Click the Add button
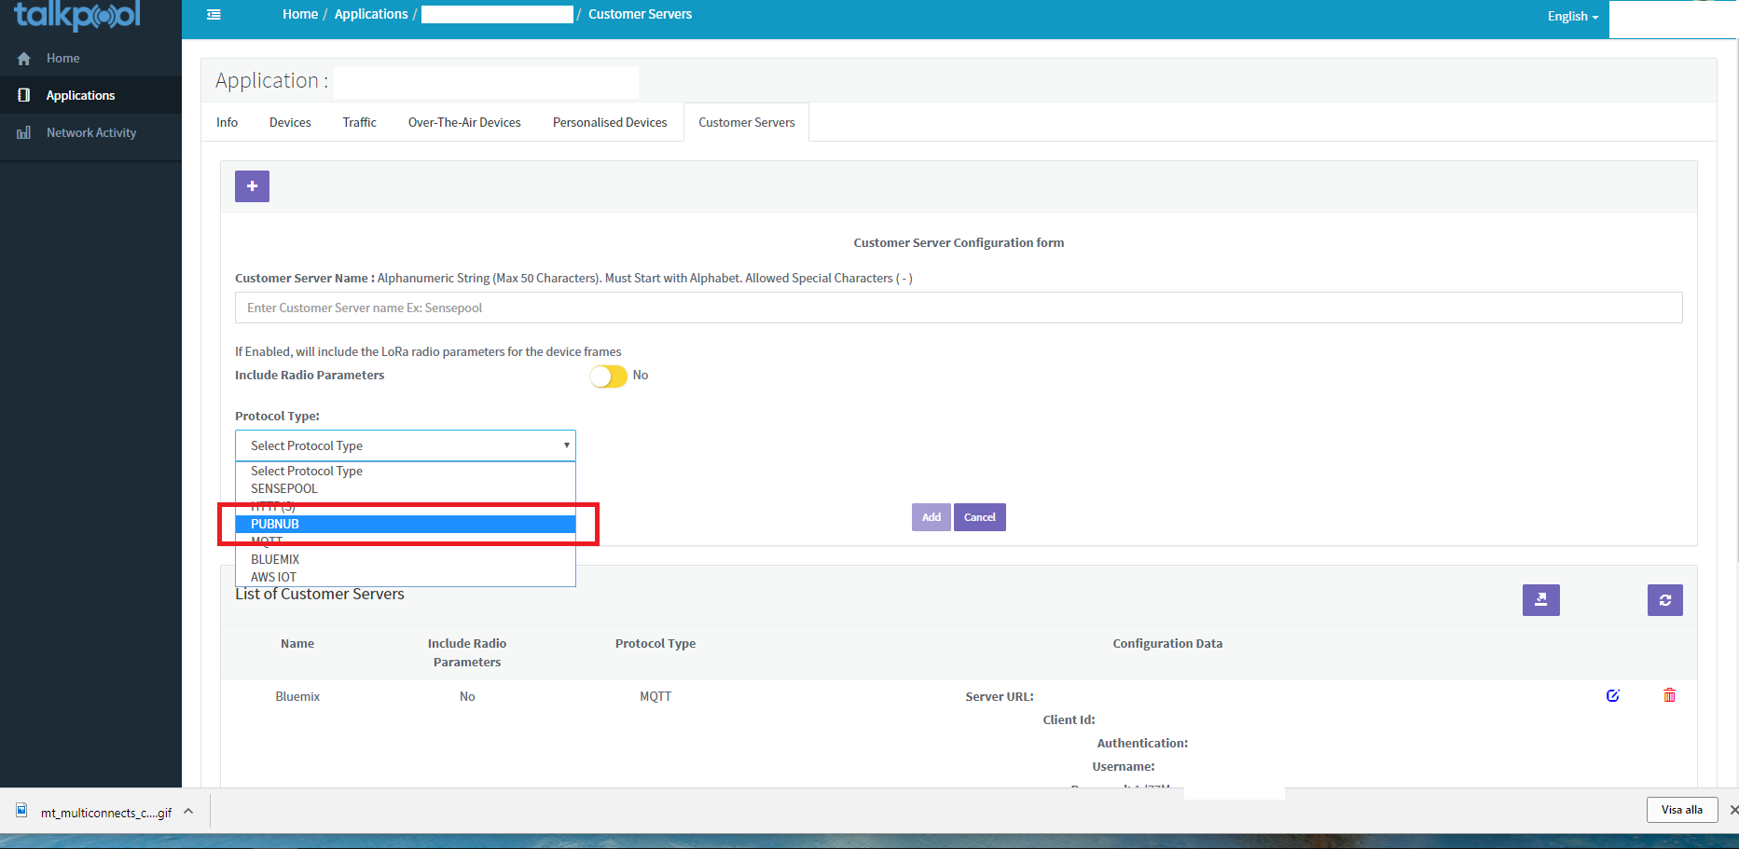1739x849 pixels. tap(932, 517)
